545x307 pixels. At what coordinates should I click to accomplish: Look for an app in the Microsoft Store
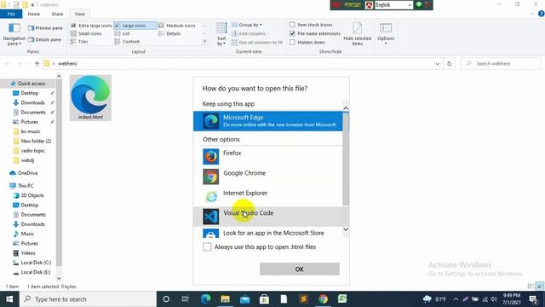pos(267,233)
